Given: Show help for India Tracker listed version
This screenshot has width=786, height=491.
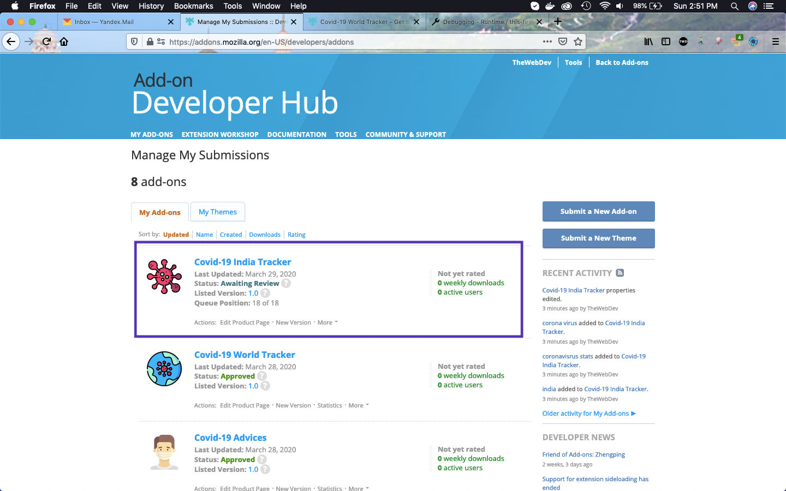Looking at the screenshot, I should click(265, 293).
